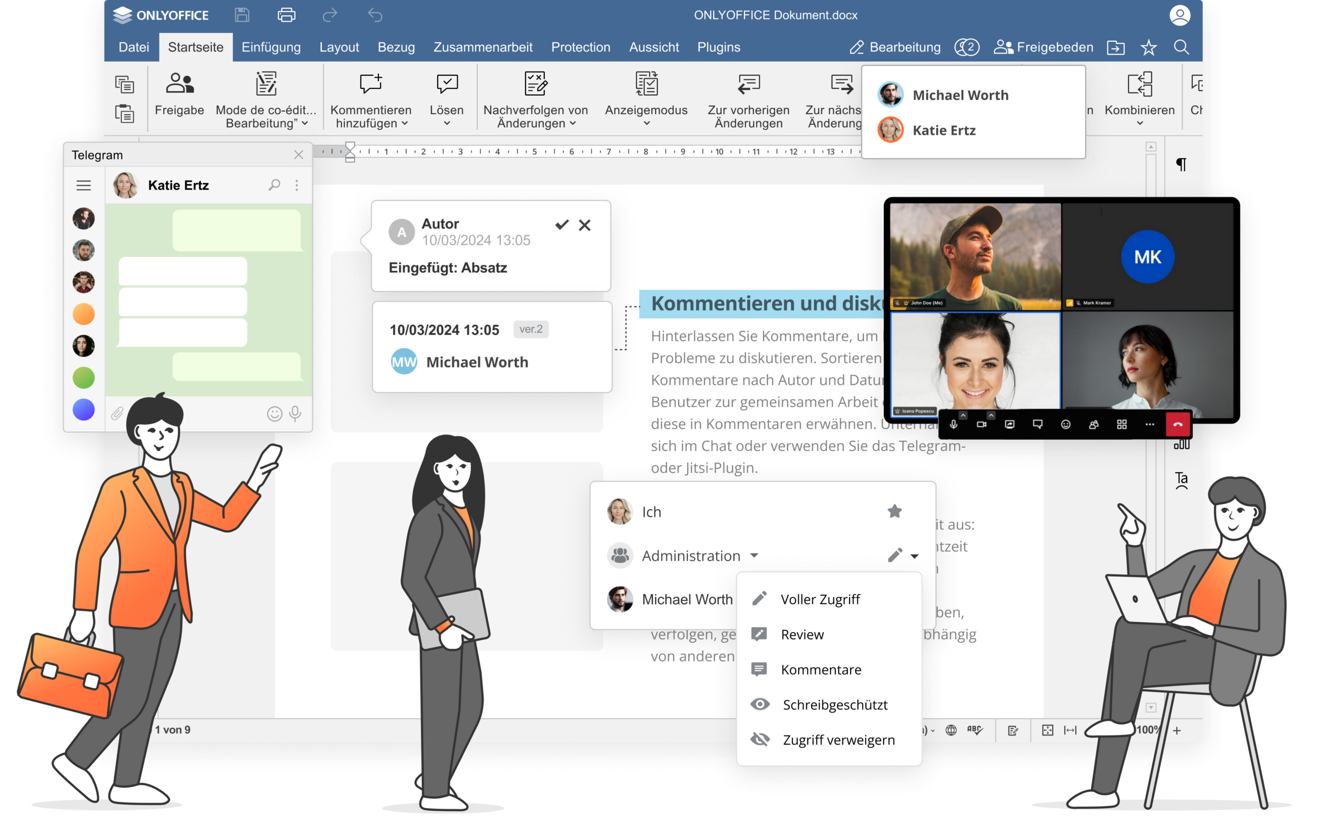Toggle track changes icon in status bar
Viewport: 1318px width, 840px height.
coord(1013,730)
